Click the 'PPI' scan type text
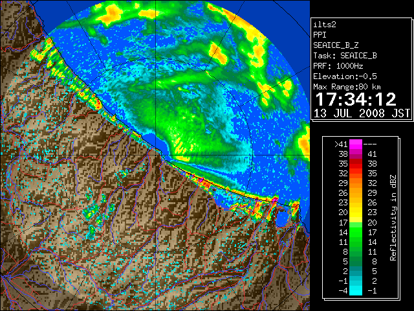Screen dimensions: 414x311 pos(320,35)
